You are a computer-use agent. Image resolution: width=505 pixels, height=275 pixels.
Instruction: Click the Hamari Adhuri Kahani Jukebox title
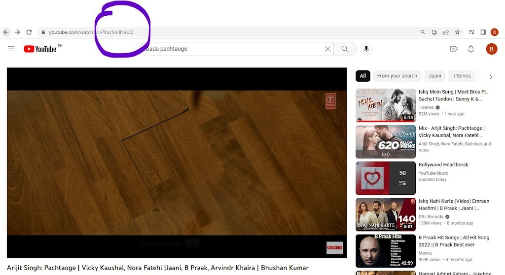click(x=455, y=273)
